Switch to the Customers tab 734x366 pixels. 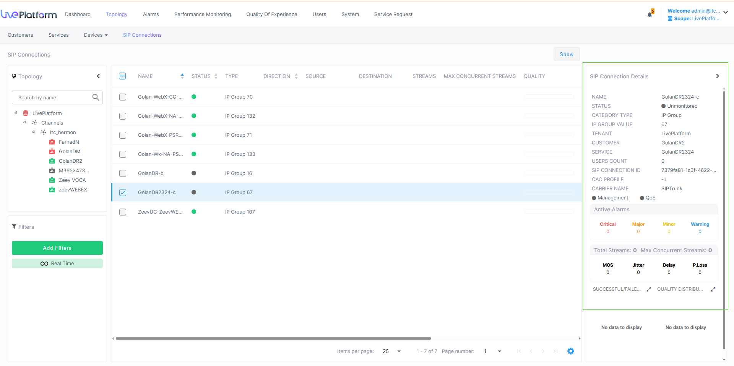tap(20, 35)
